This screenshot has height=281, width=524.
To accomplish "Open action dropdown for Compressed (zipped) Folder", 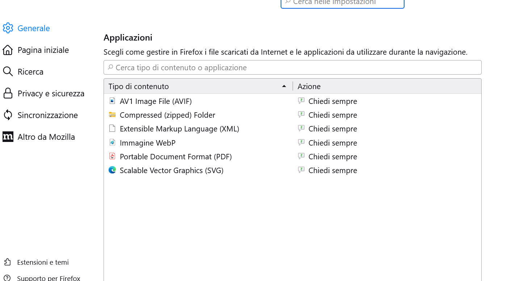I will tap(332, 115).
